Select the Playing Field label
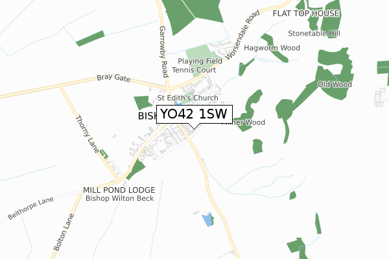Image resolution: width=389 pixels, height=259 pixels. [x=200, y=61]
